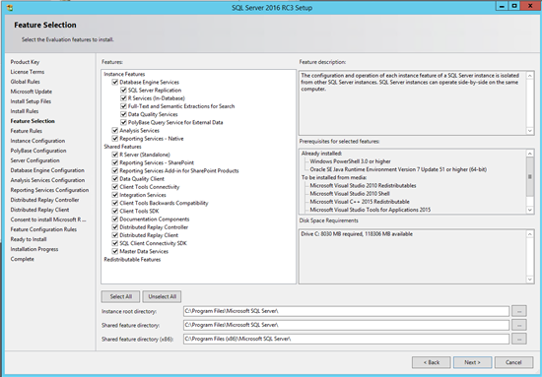Minimize the SQL Server Setup window
This screenshot has width=542, height=377.
[502, 6]
